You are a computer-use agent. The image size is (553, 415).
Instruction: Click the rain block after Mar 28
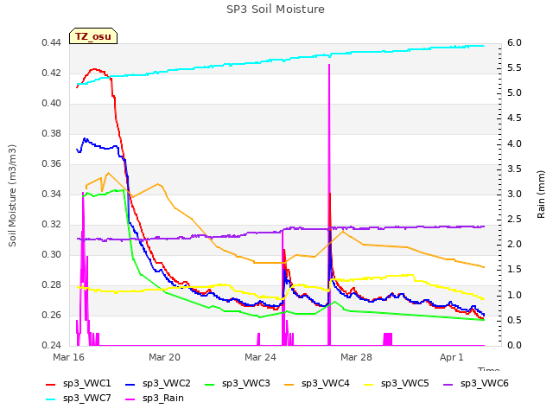[388, 339]
